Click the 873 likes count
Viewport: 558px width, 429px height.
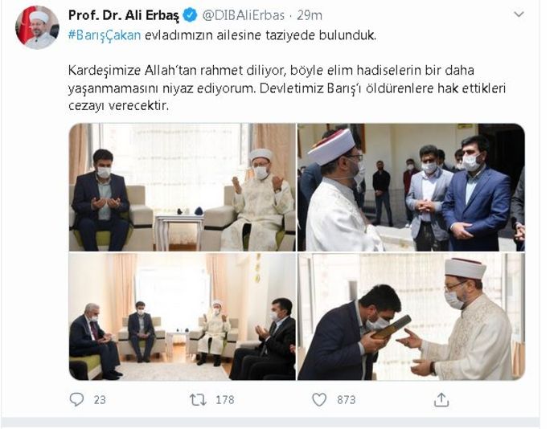pyautogui.click(x=347, y=400)
